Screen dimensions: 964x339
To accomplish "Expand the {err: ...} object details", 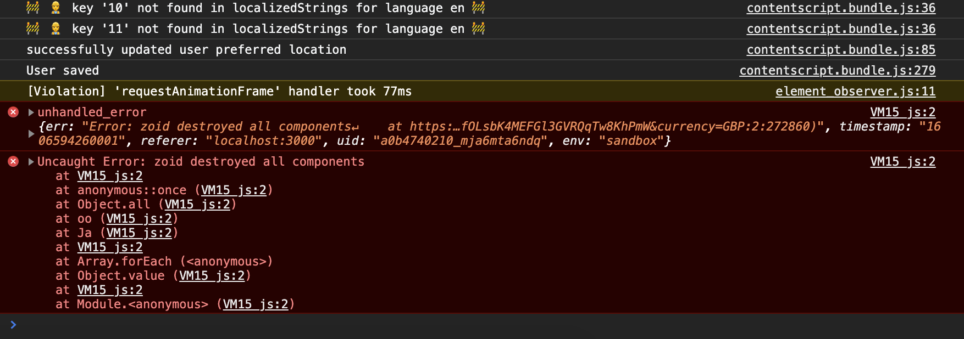I will point(31,133).
